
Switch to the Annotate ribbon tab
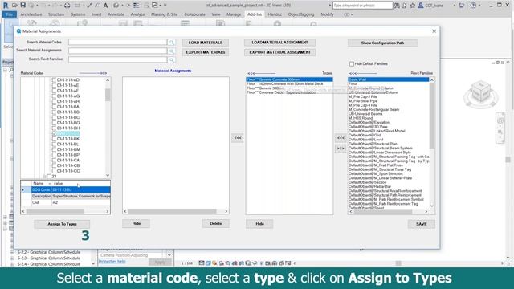click(116, 14)
